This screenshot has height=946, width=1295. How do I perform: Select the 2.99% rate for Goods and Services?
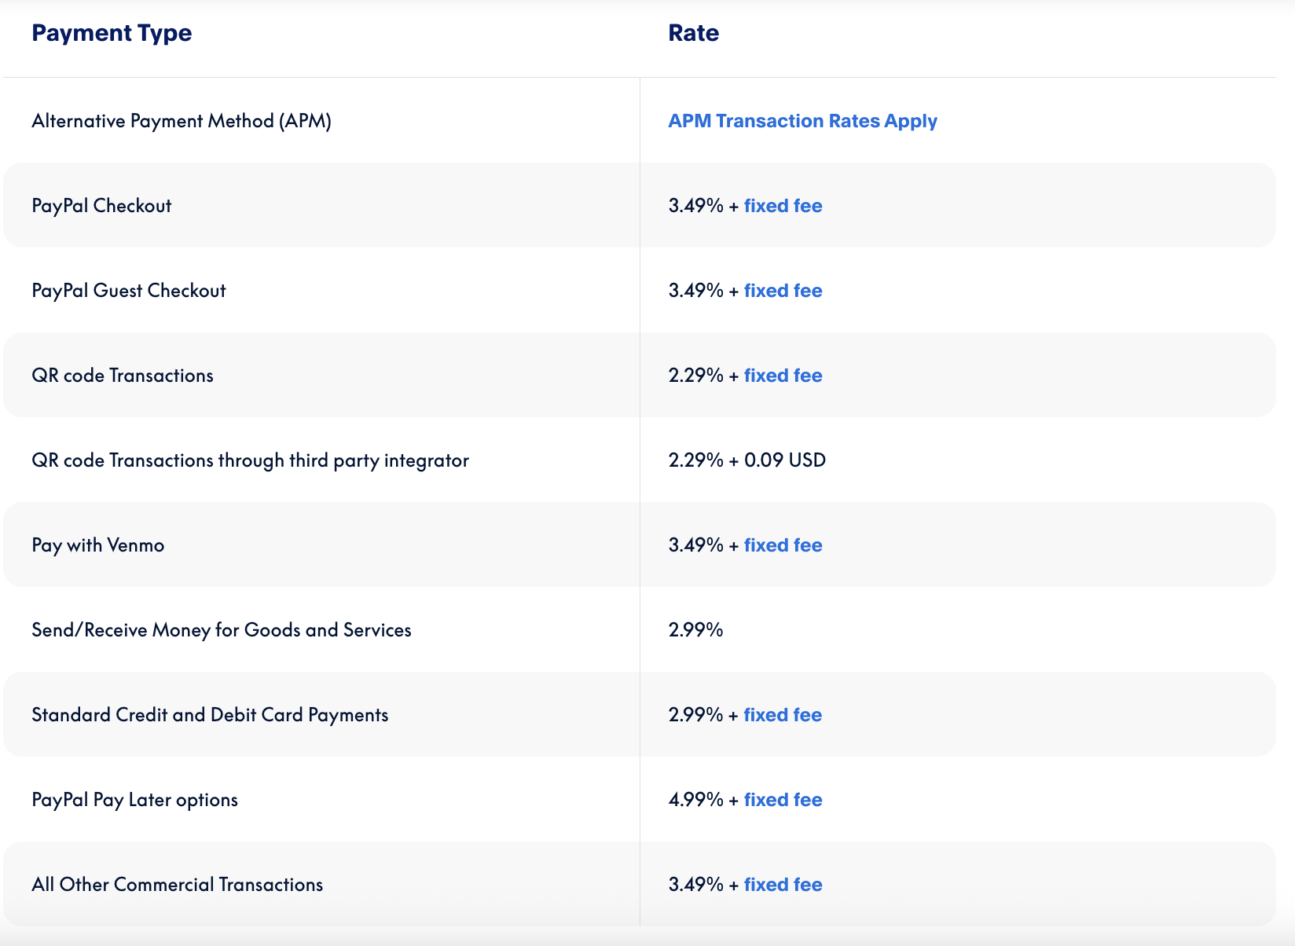point(695,630)
